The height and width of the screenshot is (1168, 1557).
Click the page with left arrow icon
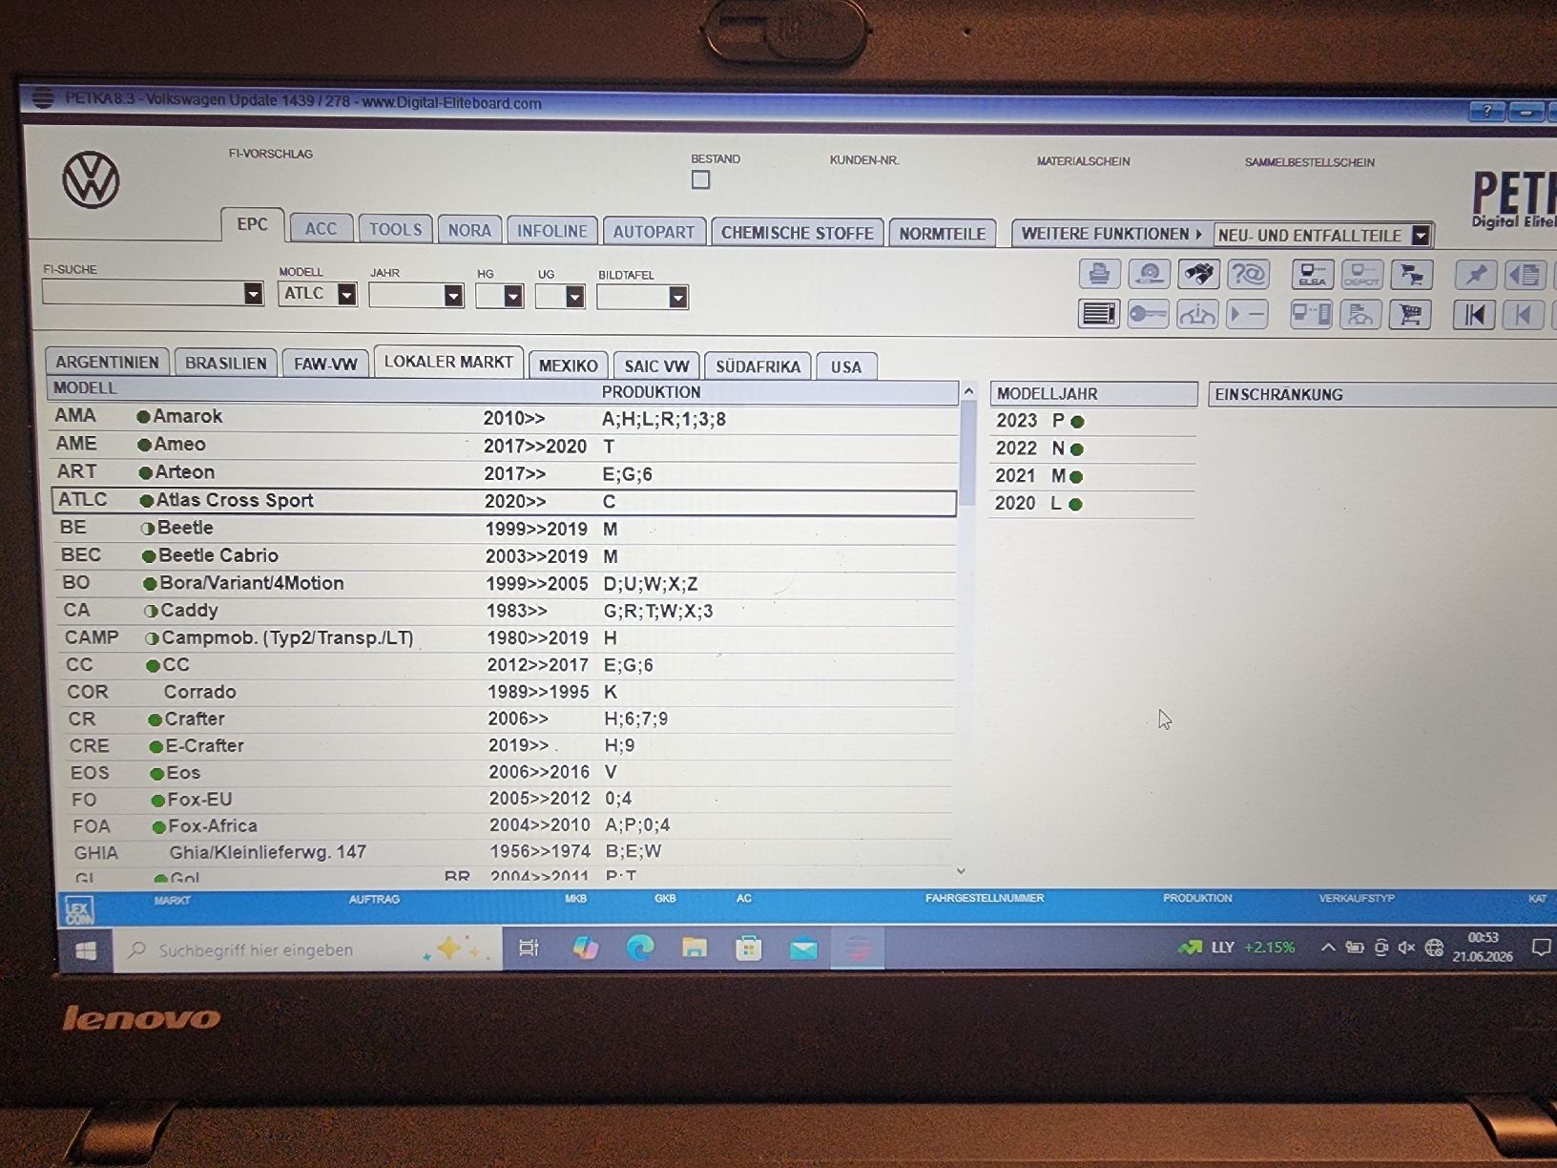[1525, 276]
